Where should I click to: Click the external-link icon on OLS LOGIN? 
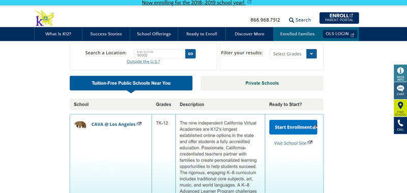(352, 35)
